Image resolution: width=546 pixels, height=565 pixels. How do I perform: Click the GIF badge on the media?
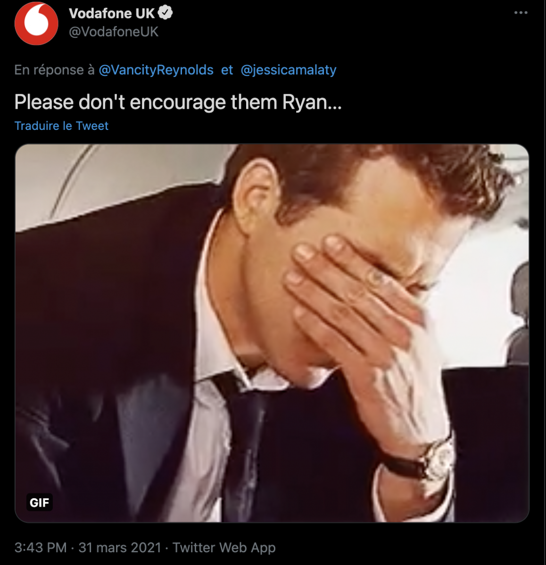pyautogui.click(x=39, y=502)
